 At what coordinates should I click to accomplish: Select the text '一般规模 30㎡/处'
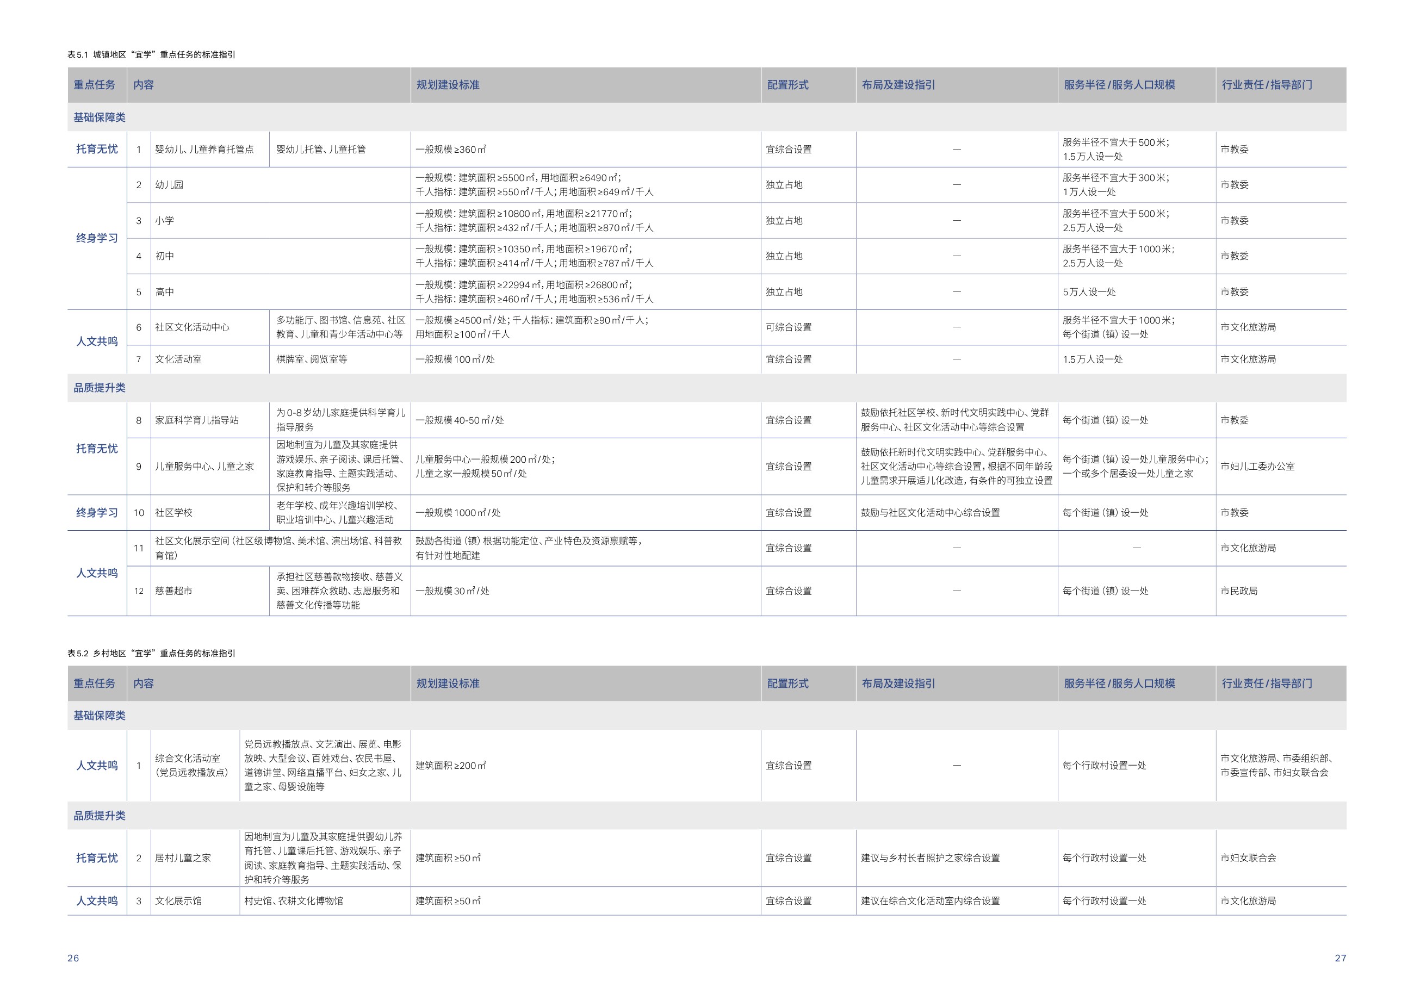[452, 591]
